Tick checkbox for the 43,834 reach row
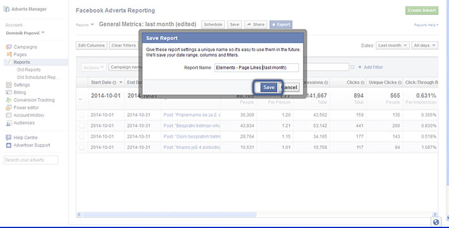The image size is (449, 228). click(82, 126)
